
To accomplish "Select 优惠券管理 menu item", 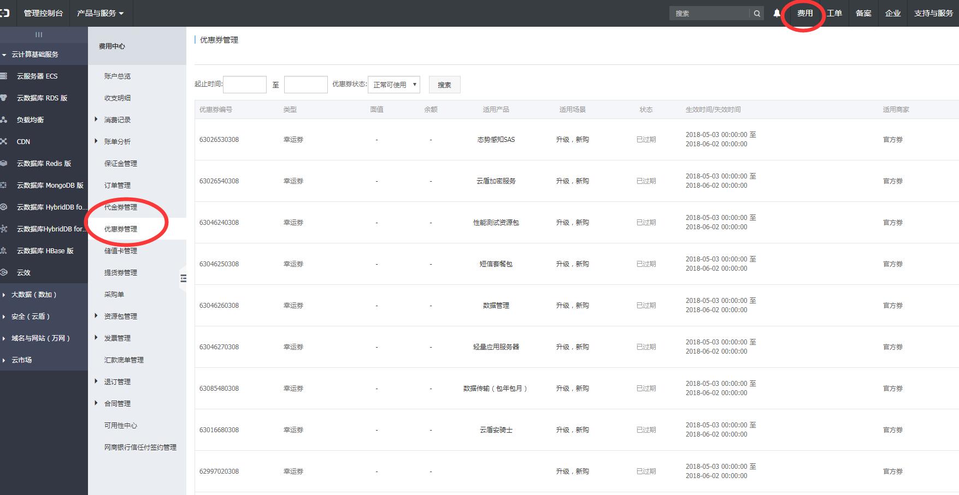I will click(121, 229).
